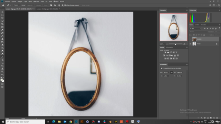Viewport: 221px width, 124px height.
Task: Select the Dodge tool
Action: (x=2, y=54)
